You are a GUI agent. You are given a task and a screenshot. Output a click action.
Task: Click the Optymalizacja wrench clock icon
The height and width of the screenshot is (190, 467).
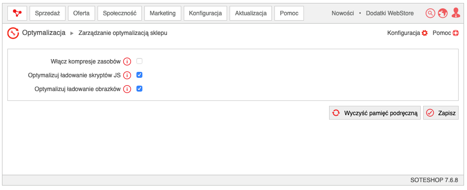coord(13,33)
